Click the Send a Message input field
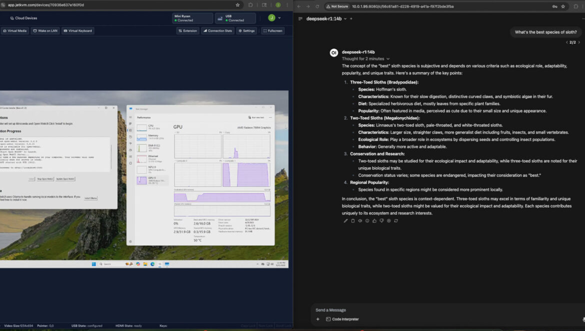 click(x=440, y=310)
